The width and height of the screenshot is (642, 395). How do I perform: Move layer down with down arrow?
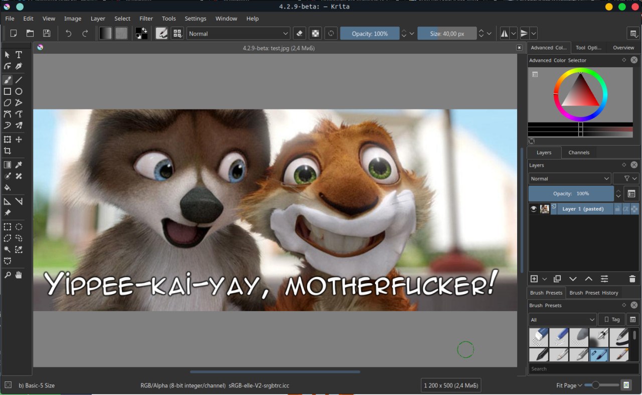[x=573, y=279]
